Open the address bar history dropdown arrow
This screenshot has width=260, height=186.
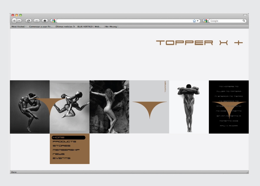(x=198, y=21)
